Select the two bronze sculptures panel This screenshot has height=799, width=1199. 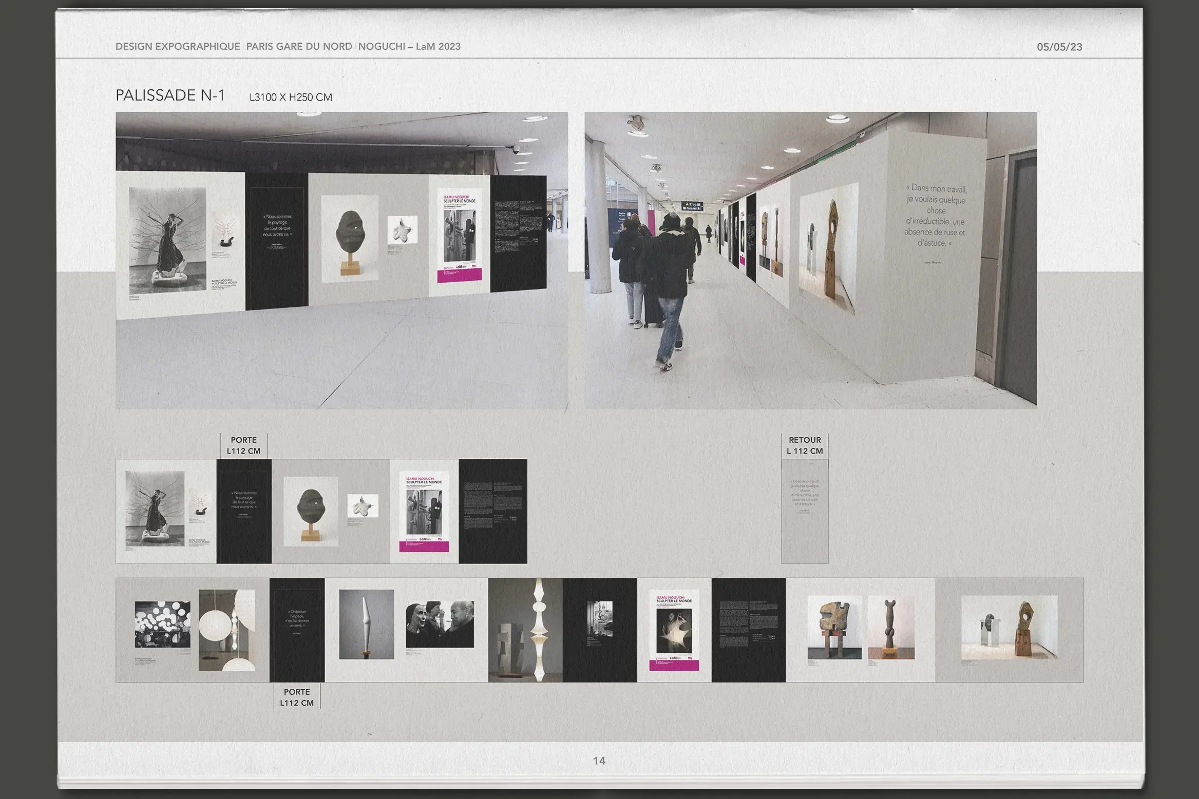pos(861,630)
